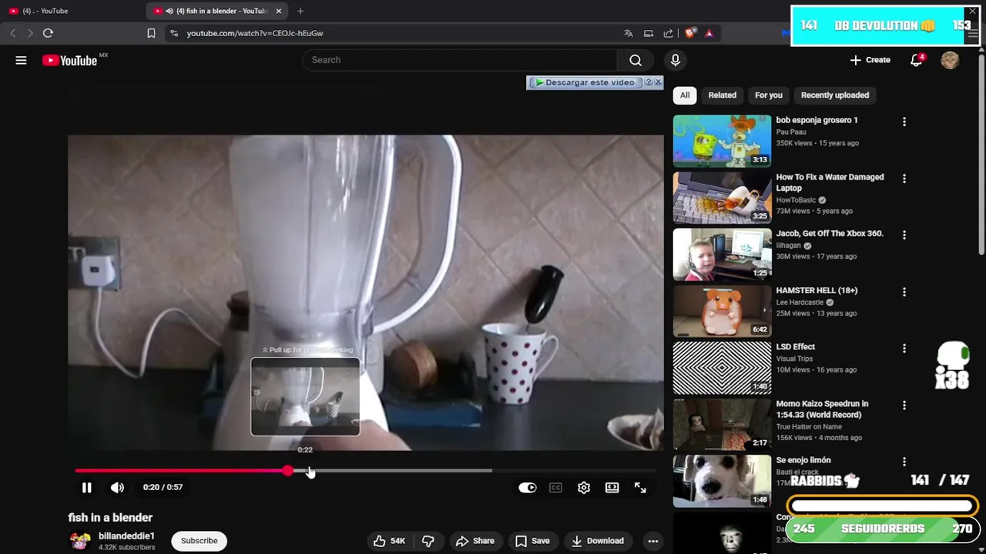
Task: Open more actions ellipsis under video
Action: tap(652, 541)
